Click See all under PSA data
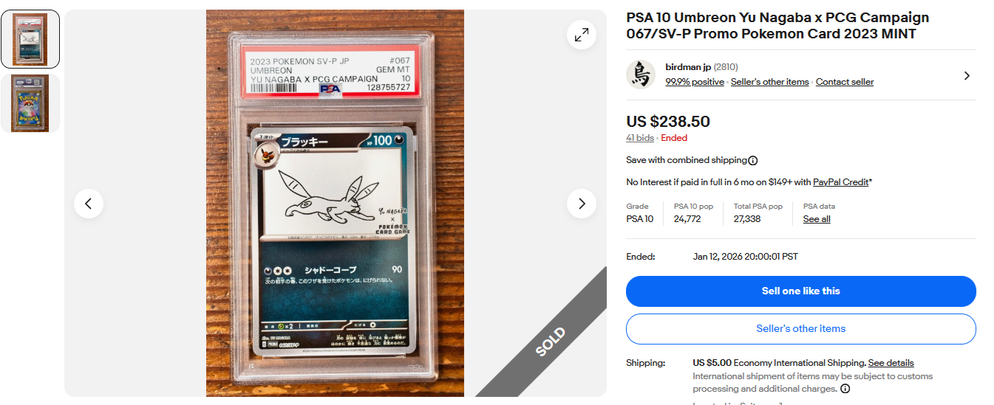The height and width of the screenshot is (405, 994). click(x=817, y=219)
